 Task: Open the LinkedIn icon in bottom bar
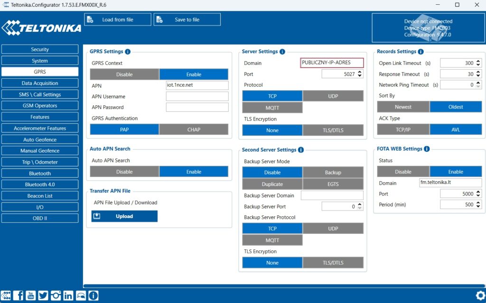pos(68,295)
